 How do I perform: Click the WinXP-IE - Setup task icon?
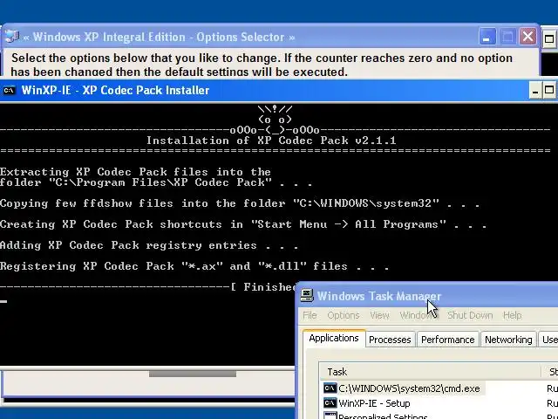tap(330, 403)
